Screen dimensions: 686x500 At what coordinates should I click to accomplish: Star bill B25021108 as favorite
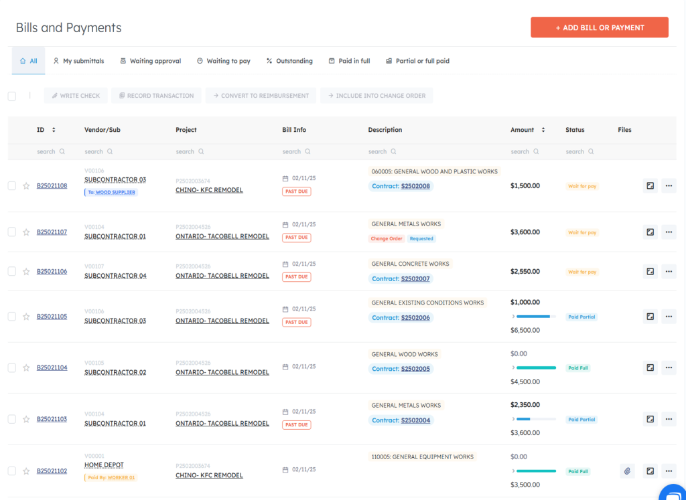click(26, 186)
